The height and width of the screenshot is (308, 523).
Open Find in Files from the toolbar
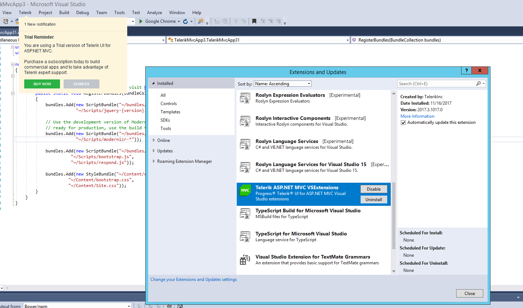(x=200, y=21)
